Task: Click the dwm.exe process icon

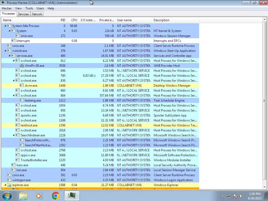Action: 22,86
